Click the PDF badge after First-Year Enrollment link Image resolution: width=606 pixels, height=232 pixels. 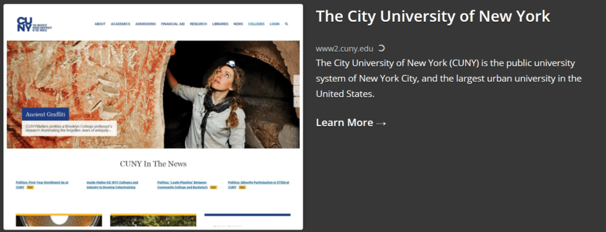click(x=30, y=187)
